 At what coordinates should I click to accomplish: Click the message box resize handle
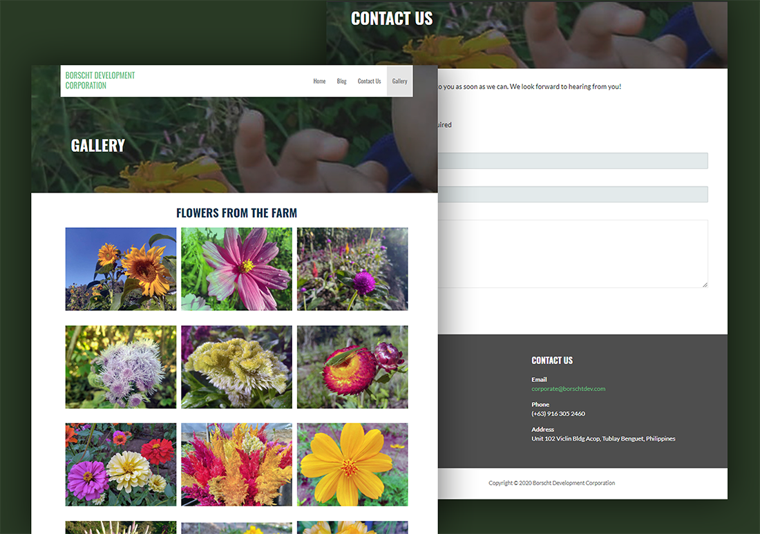[705, 285]
